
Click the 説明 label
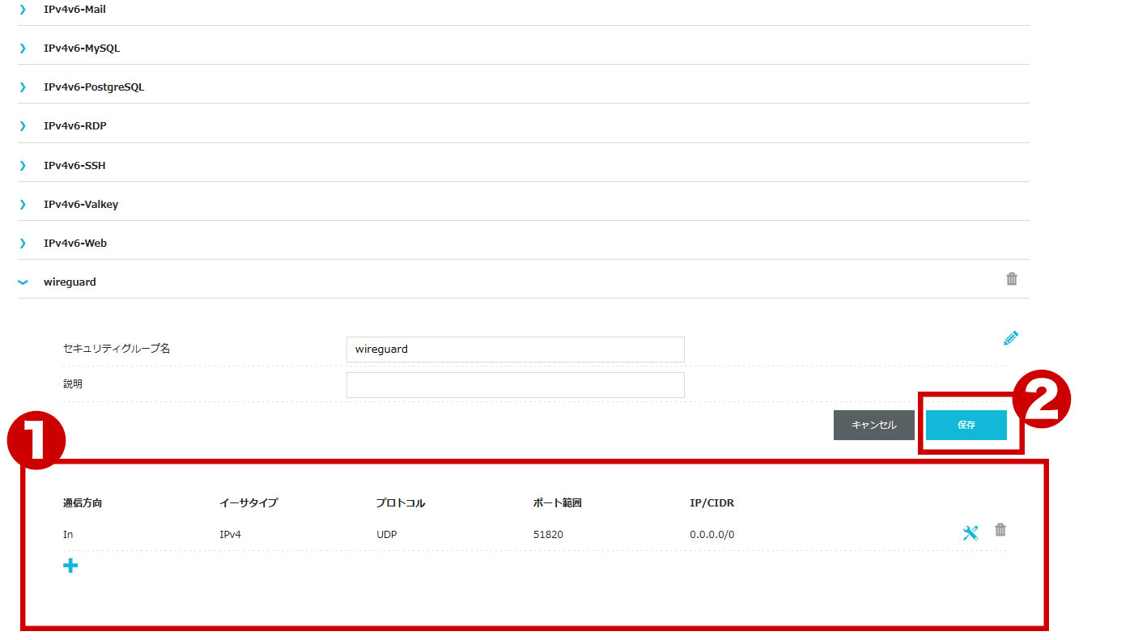click(x=73, y=384)
